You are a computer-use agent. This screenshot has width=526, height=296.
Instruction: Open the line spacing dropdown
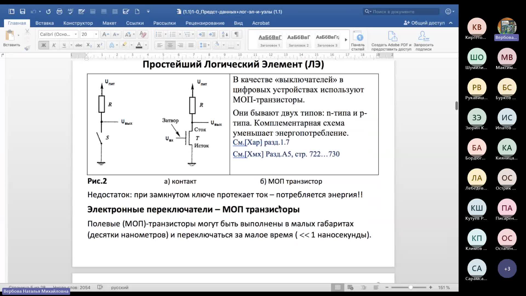pyautogui.click(x=204, y=45)
